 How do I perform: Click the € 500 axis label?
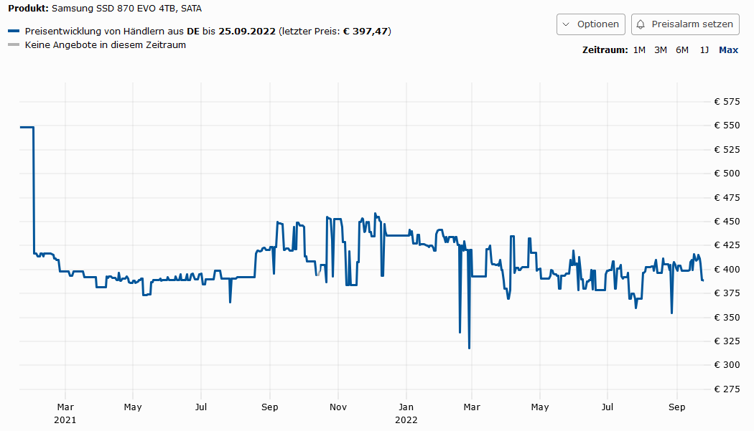(727, 174)
